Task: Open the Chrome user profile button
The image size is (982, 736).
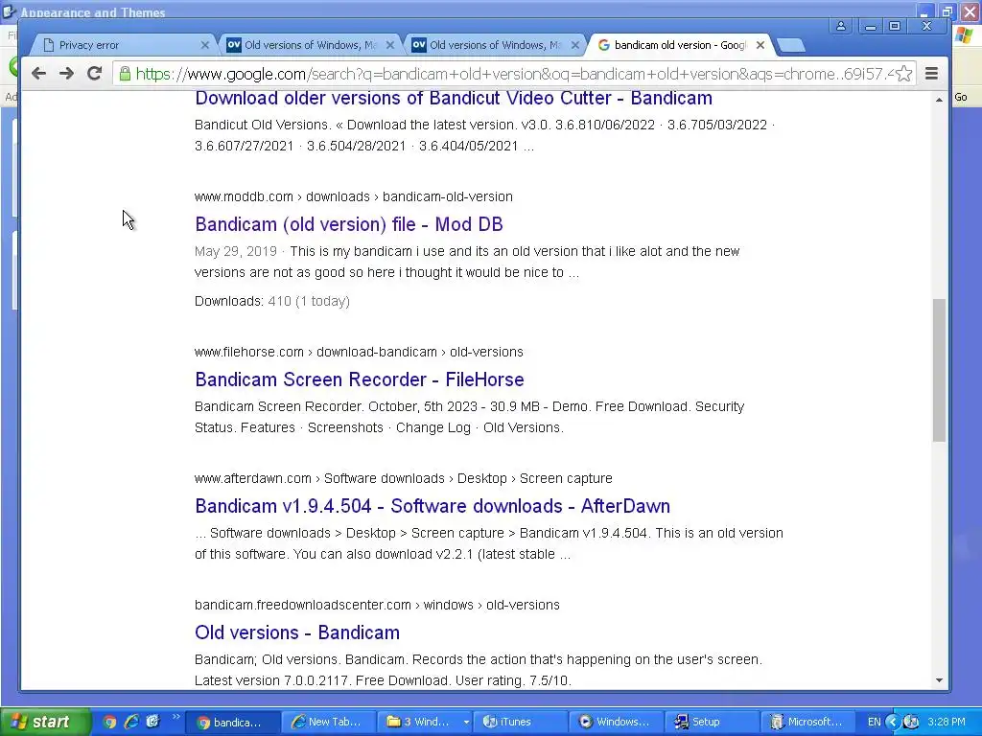Action: pos(841,26)
